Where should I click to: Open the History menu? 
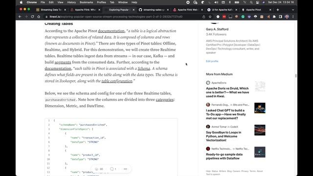pyautogui.click(x=71, y=2)
